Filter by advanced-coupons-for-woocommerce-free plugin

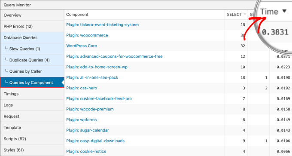(x=114, y=56)
